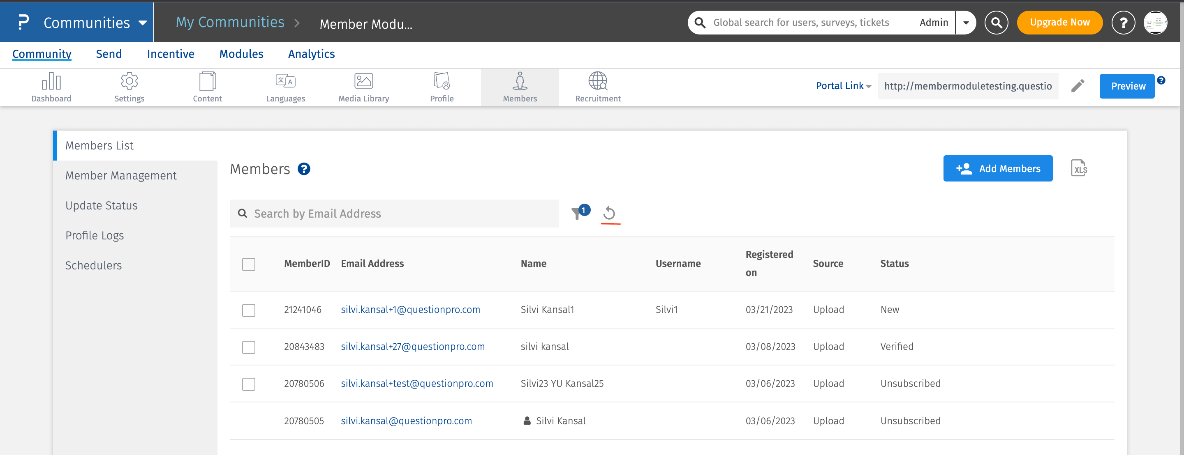Viewport: 1184px width, 455px height.
Task: Open Member Management in sidebar
Action: pyautogui.click(x=120, y=175)
